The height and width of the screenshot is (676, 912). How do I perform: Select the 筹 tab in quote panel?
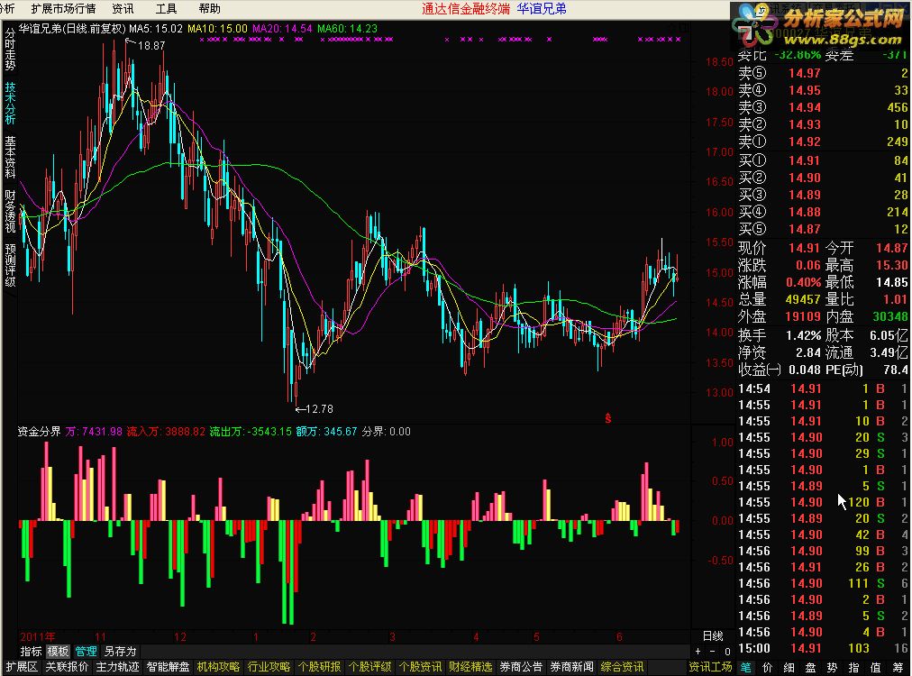coord(898,667)
